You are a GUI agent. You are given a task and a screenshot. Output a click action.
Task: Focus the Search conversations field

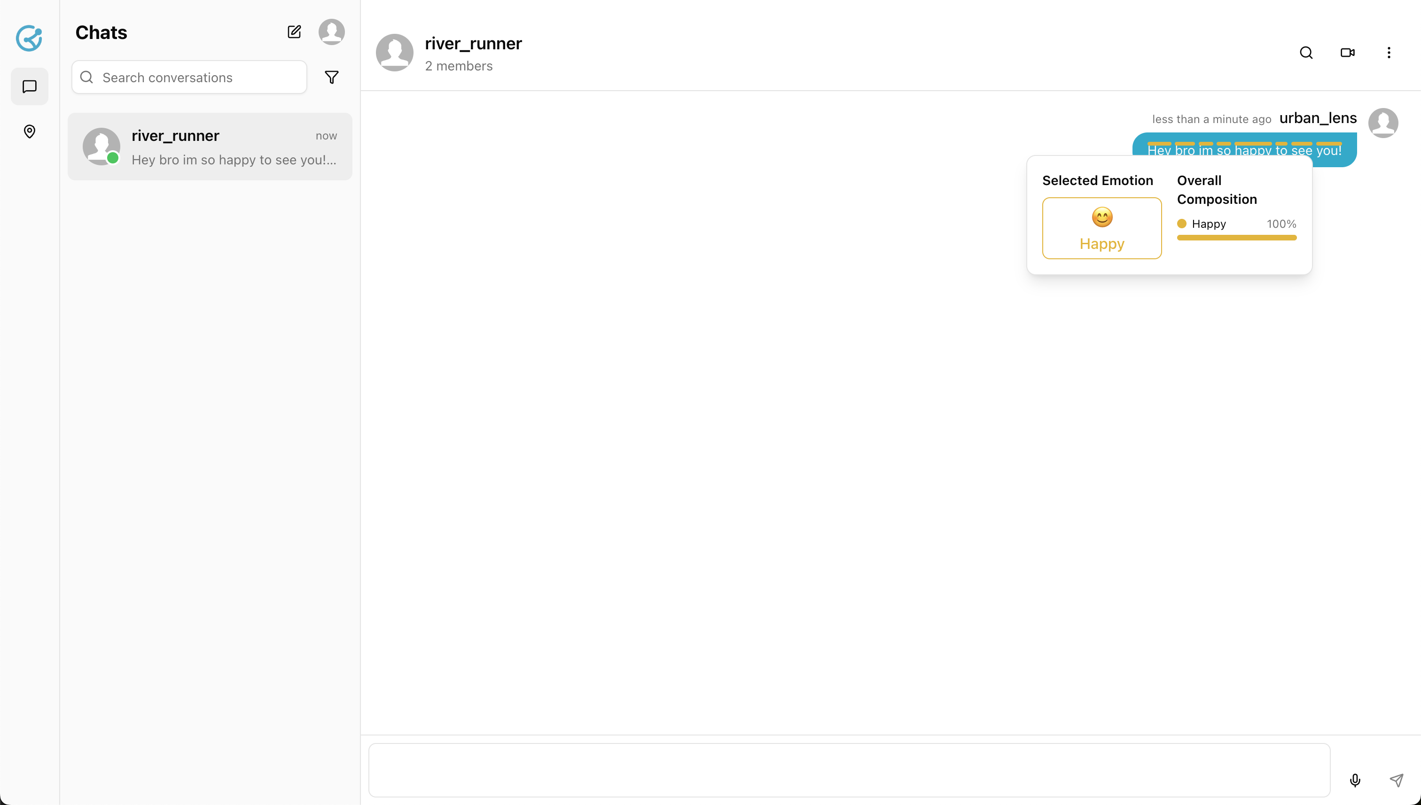189,77
